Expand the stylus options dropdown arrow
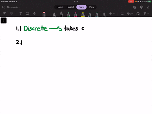Image resolution: width=152 pixels, height=114 pixels. [148, 14]
